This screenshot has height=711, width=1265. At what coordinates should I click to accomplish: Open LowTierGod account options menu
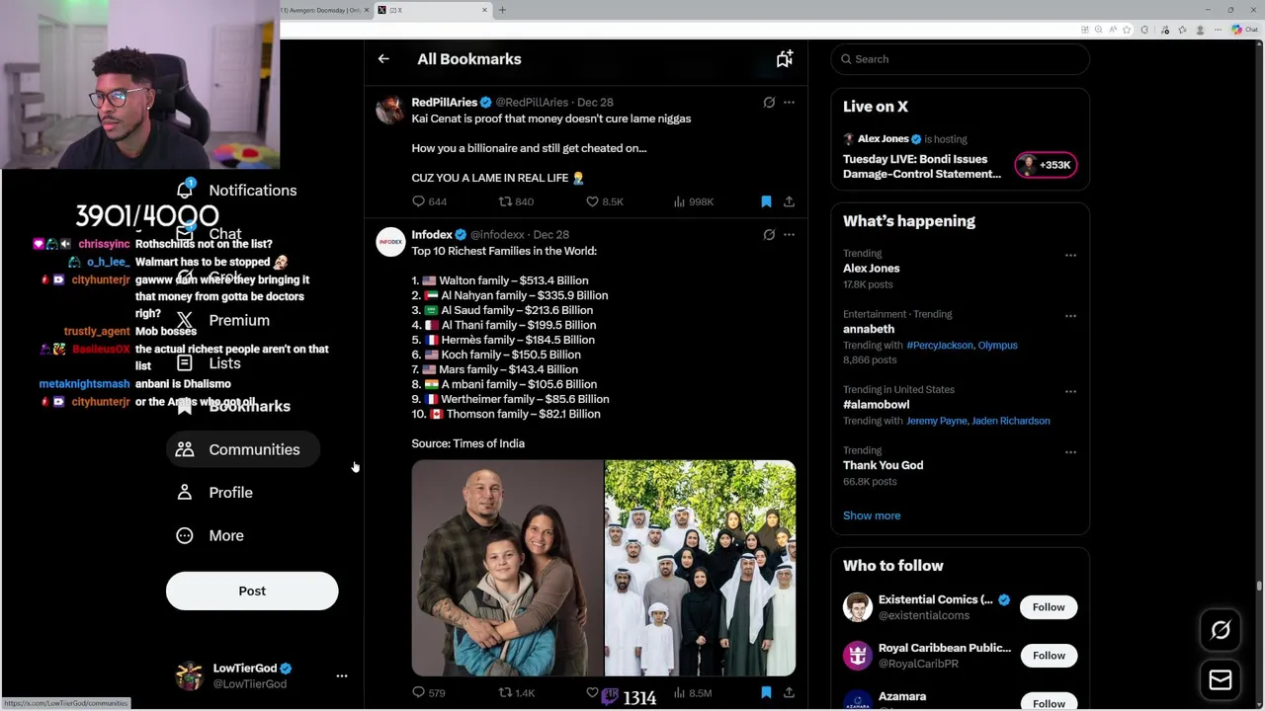pos(342,675)
